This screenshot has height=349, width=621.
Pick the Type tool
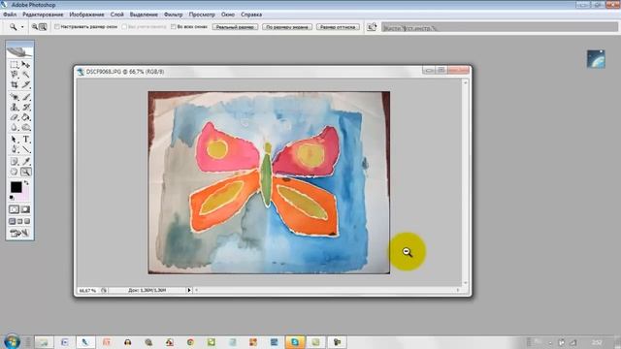click(x=26, y=140)
